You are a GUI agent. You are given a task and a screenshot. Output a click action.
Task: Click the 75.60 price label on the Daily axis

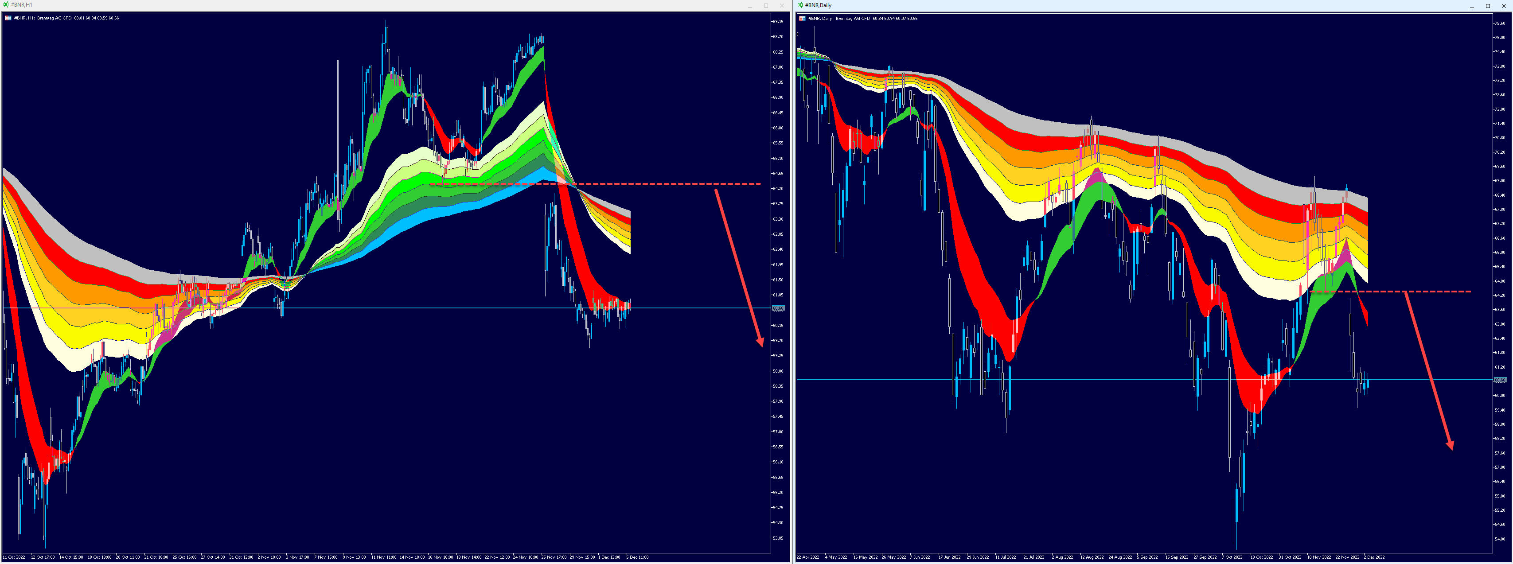click(x=1500, y=23)
